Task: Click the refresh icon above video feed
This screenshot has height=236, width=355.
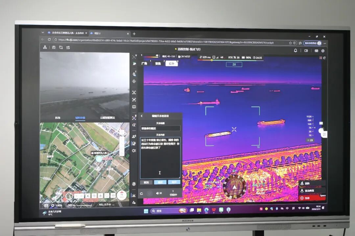Action: [x=324, y=58]
